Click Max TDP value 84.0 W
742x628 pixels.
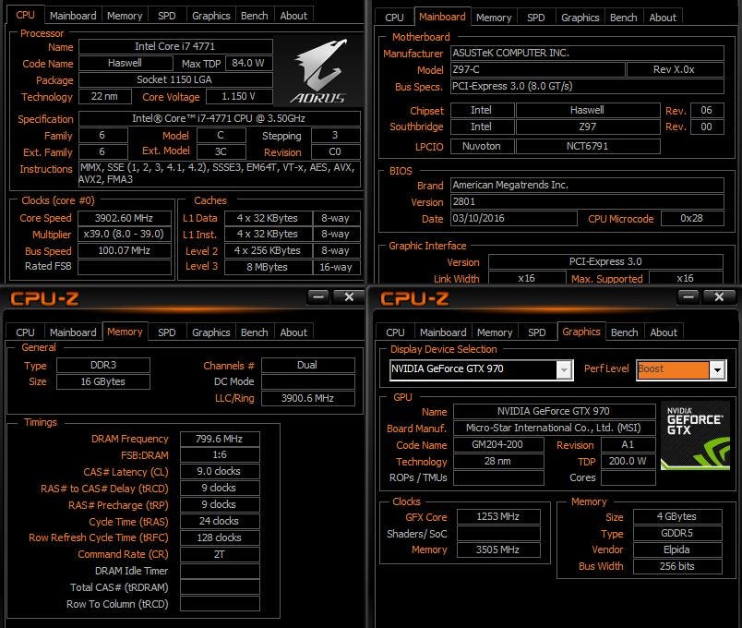[x=249, y=63]
